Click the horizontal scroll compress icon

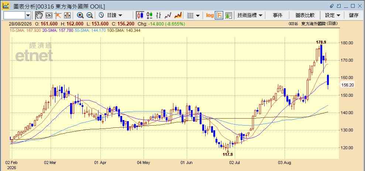[67, 16]
